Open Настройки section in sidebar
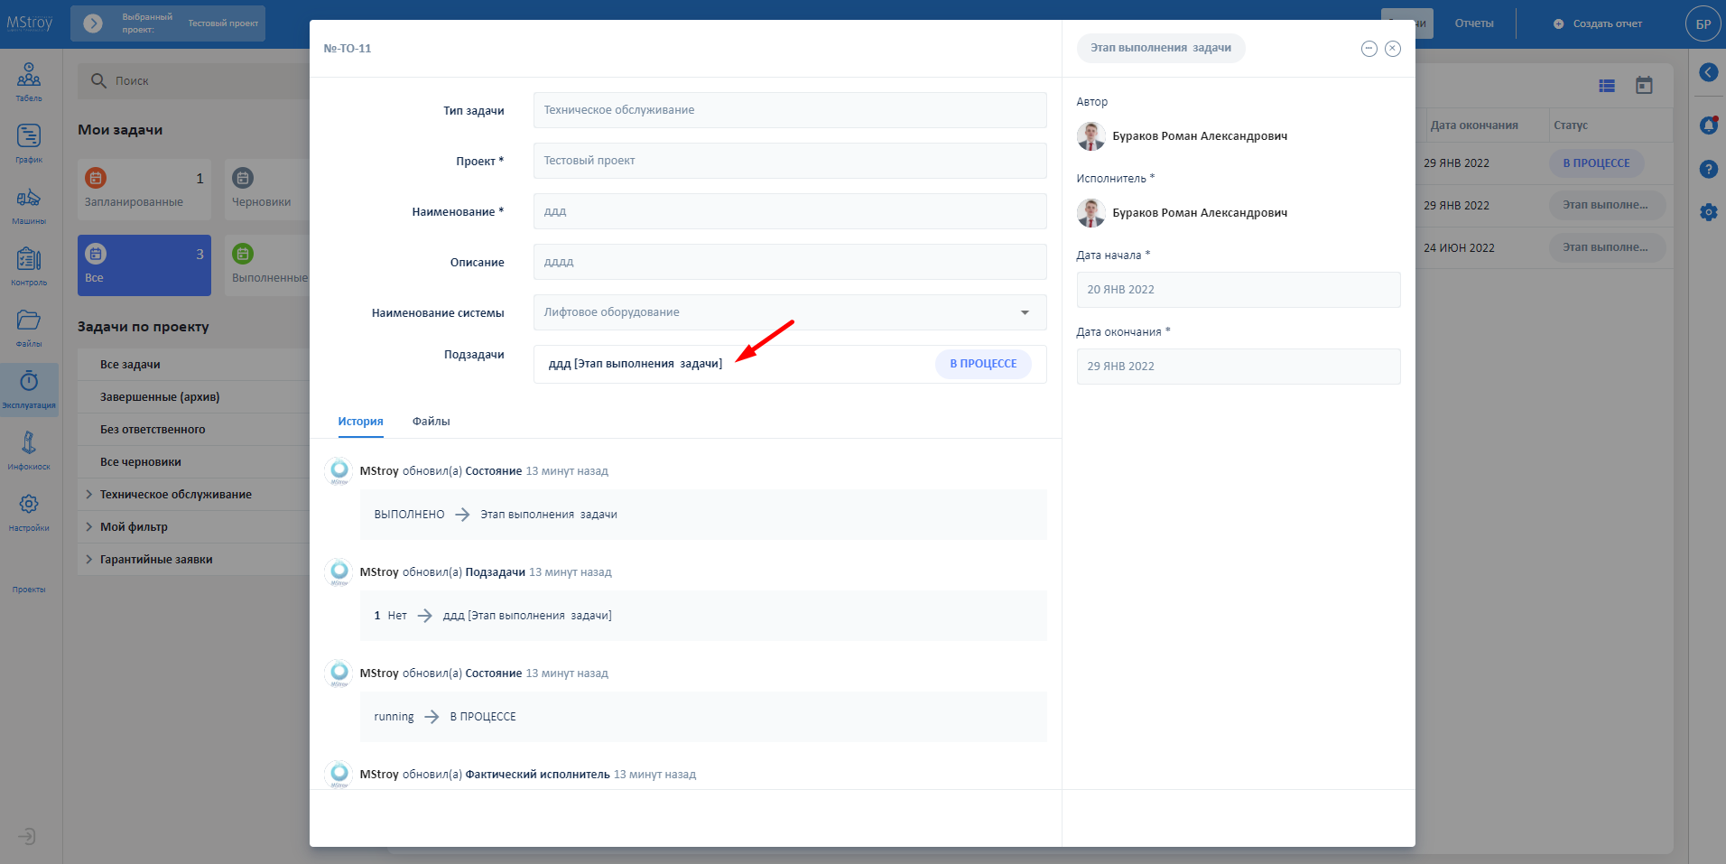Image resolution: width=1726 pixels, height=864 pixels. 29,512
